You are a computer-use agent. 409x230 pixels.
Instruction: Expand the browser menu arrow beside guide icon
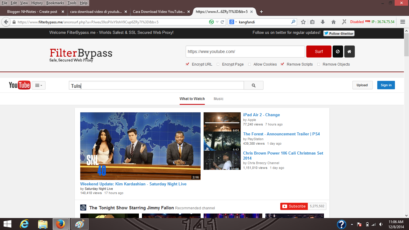coord(42,85)
